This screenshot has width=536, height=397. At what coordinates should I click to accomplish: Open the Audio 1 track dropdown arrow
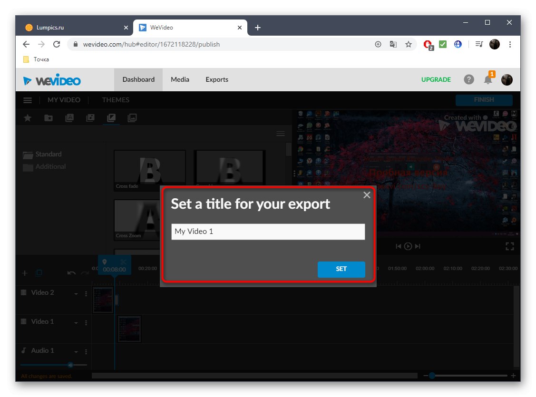[76, 351]
